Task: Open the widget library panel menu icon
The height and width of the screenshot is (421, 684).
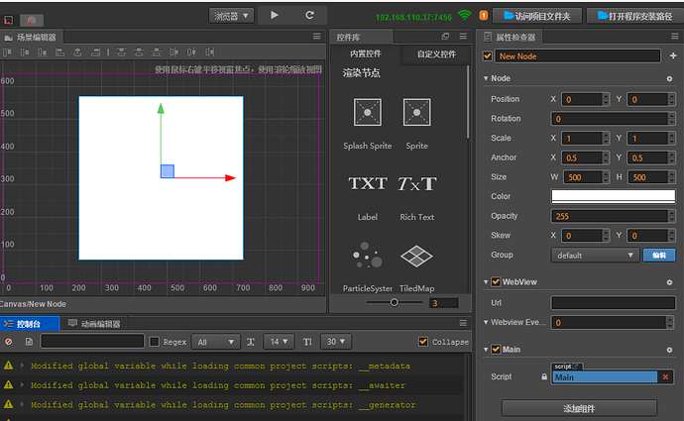Action: pos(463,37)
